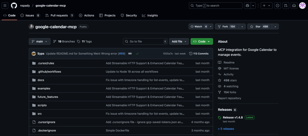
Task: Open Syps commit author avatar
Action: [x=34, y=53]
